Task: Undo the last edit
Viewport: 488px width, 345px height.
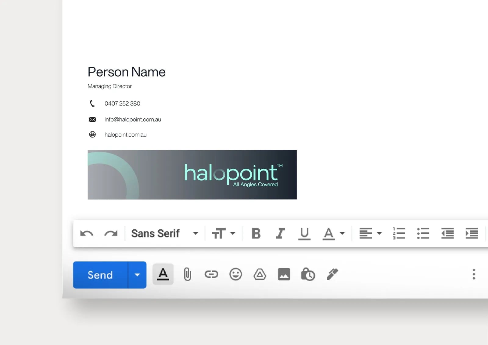Action: point(87,234)
